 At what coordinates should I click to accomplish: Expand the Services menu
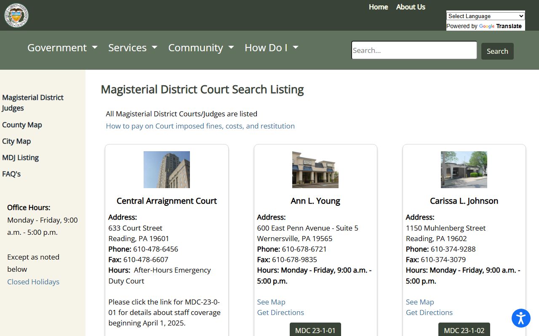click(x=133, y=48)
